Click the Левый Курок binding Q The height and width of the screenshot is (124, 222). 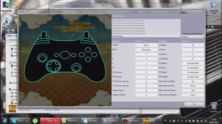146,90
